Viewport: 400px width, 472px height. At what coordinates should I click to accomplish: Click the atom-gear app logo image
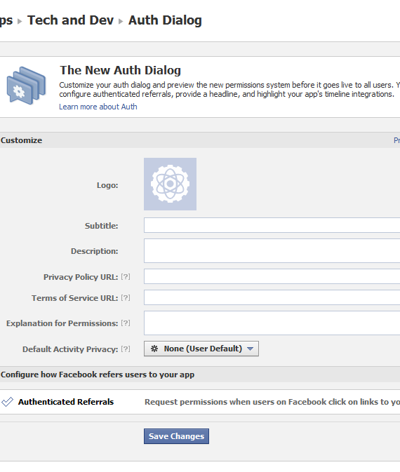[171, 184]
